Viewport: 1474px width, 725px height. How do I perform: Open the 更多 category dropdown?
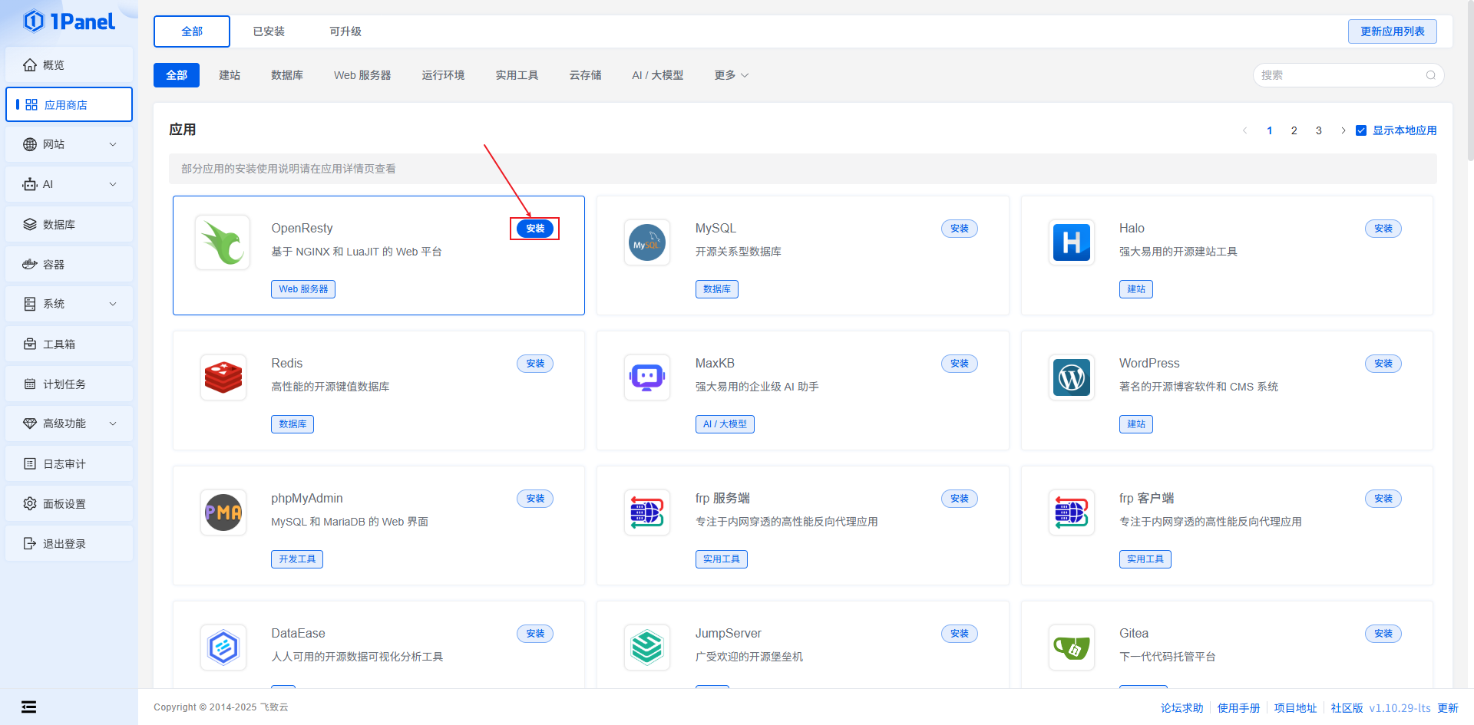pyautogui.click(x=731, y=75)
